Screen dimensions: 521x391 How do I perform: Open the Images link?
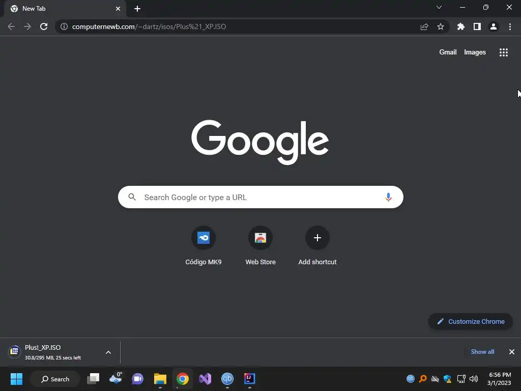point(475,52)
